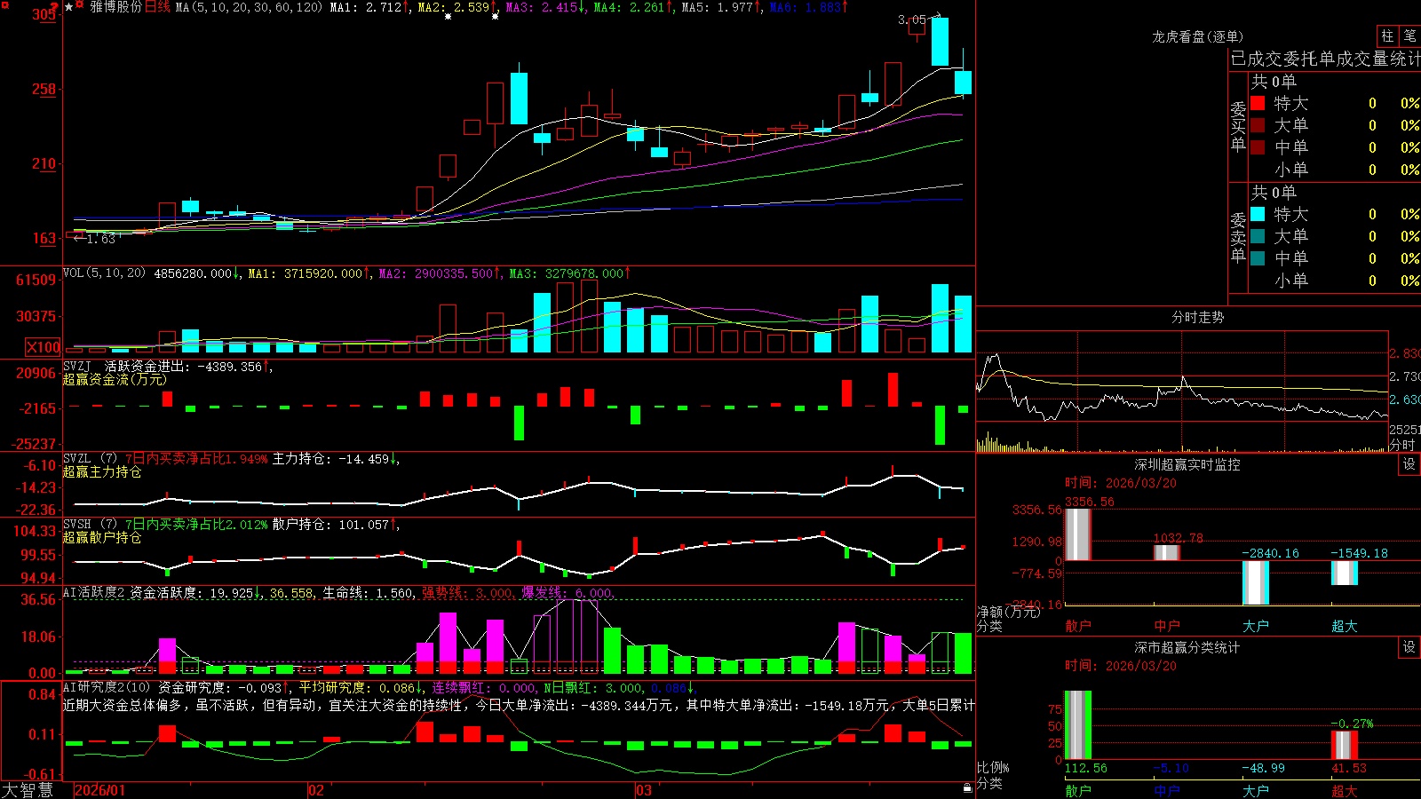This screenshot has width=1421, height=799.
Task: Click the 2026/01 date marker on timeline
Action: [99, 790]
